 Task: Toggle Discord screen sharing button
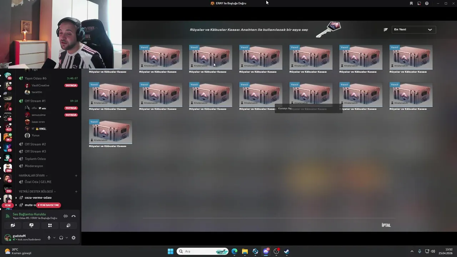31,225
